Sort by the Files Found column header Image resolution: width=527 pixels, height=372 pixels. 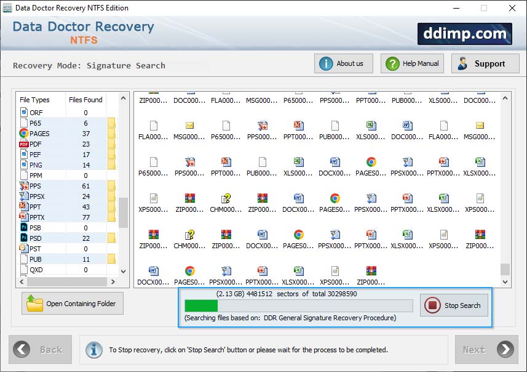click(x=85, y=100)
